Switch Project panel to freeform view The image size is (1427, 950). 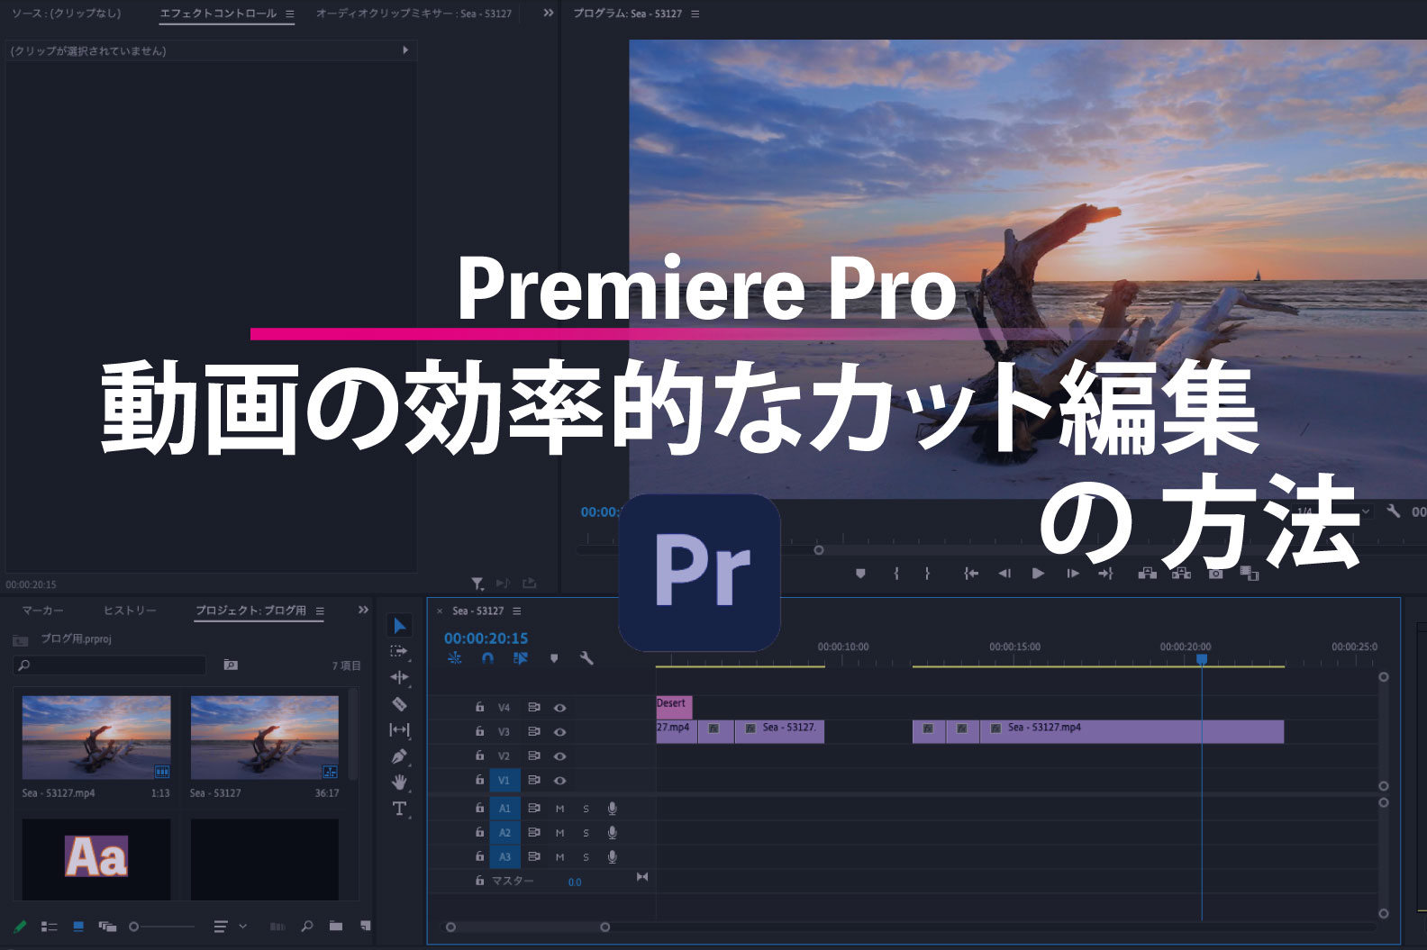(x=107, y=926)
